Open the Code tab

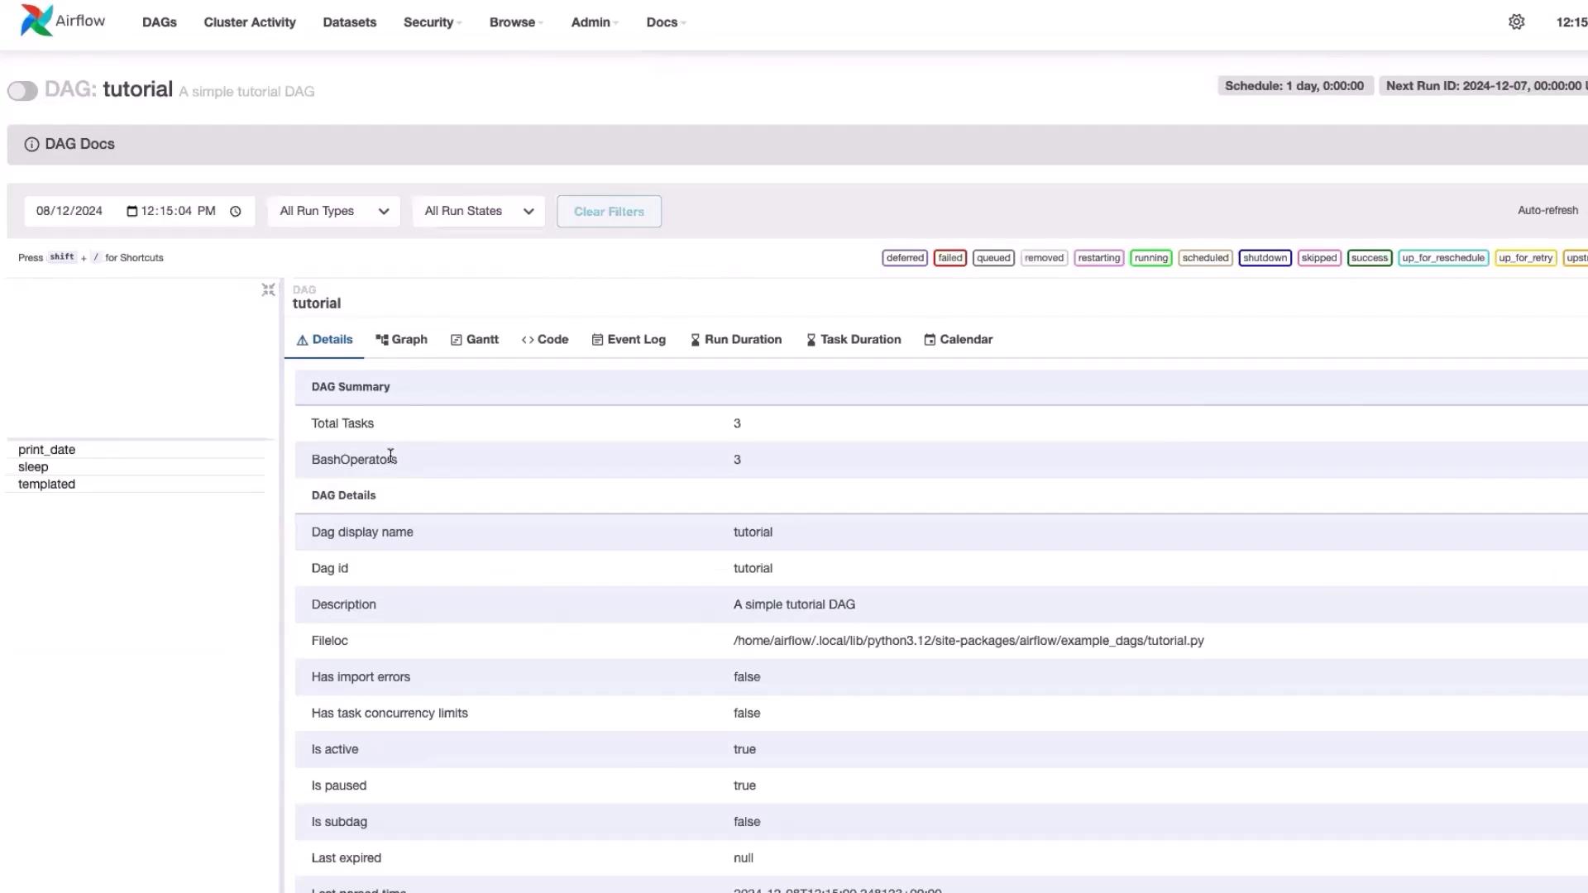coord(545,340)
